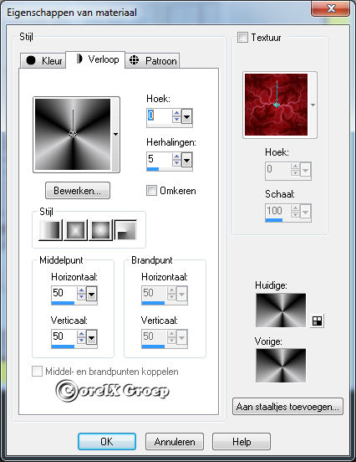Select the rectangular gradient style icon
The height and width of the screenshot is (462, 356).
pyautogui.click(x=75, y=230)
